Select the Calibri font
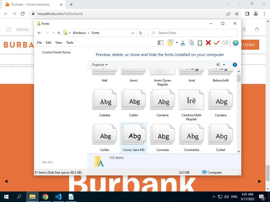 coord(133,103)
